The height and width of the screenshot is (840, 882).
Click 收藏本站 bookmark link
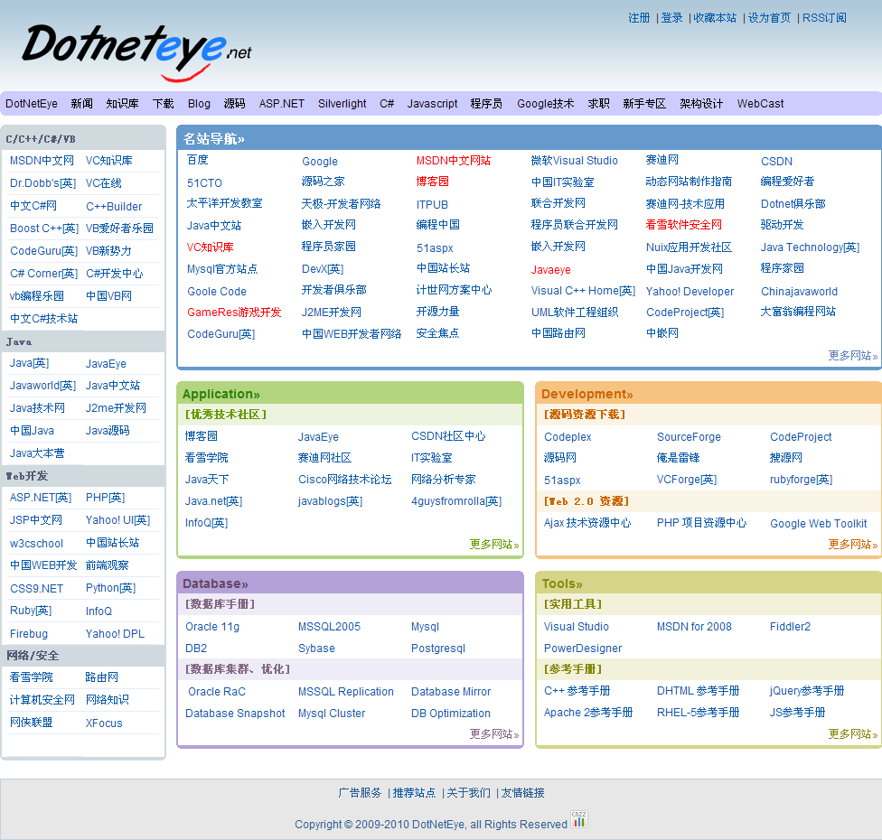(x=715, y=18)
